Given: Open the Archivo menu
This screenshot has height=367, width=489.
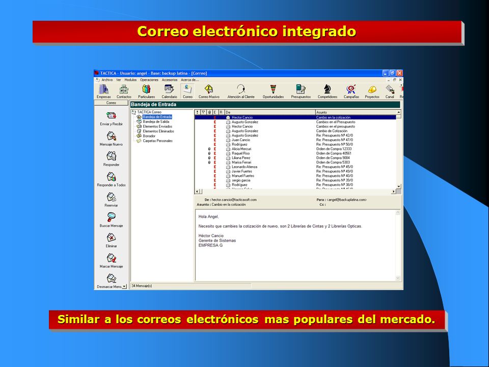Looking at the screenshot, I should tap(106, 80).
